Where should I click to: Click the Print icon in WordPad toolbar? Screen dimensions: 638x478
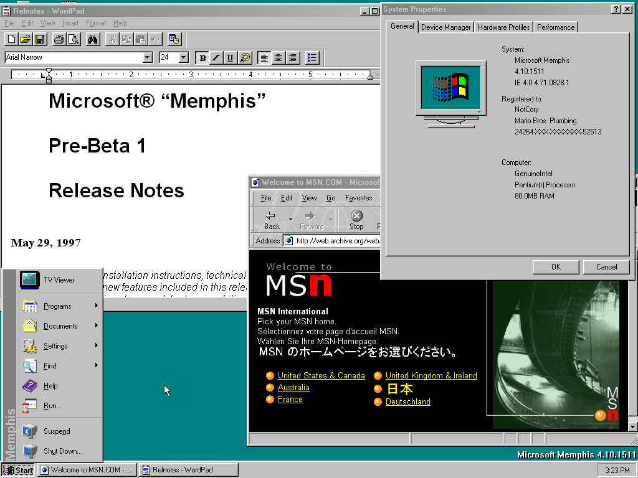point(59,39)
